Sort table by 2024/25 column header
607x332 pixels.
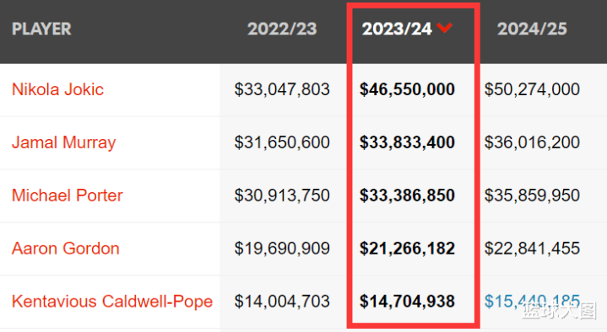pos(532,29)
